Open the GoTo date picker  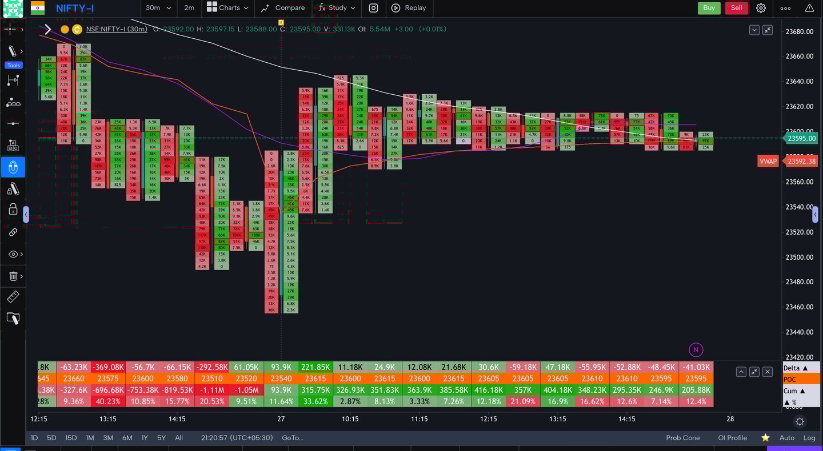click(x=293, y=438)
